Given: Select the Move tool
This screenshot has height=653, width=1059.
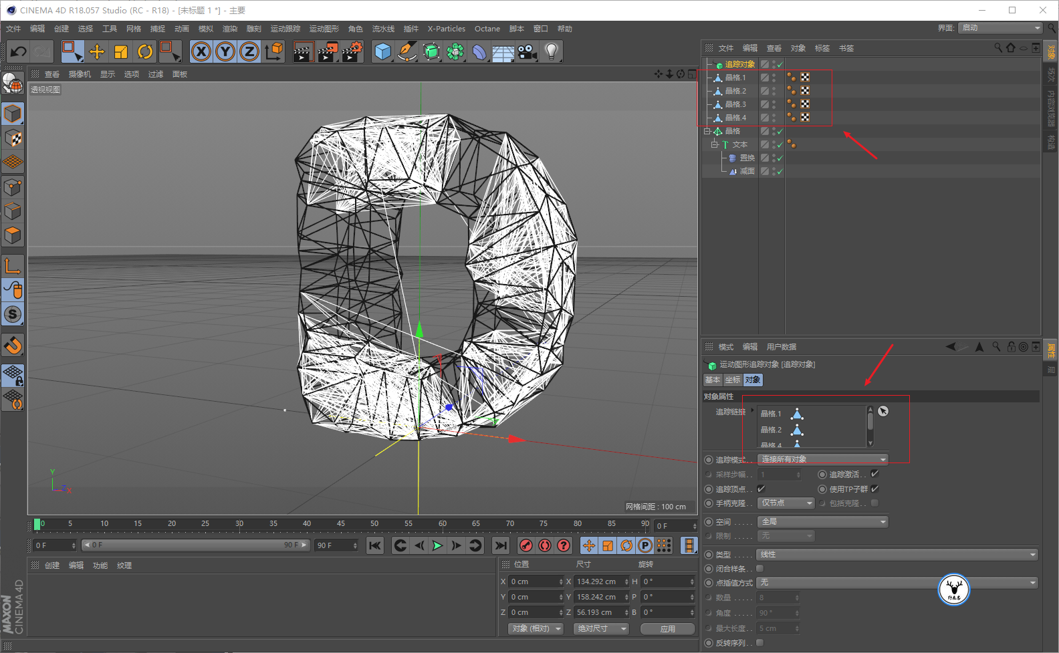Looking at the screenshot, I should point(97,51).
